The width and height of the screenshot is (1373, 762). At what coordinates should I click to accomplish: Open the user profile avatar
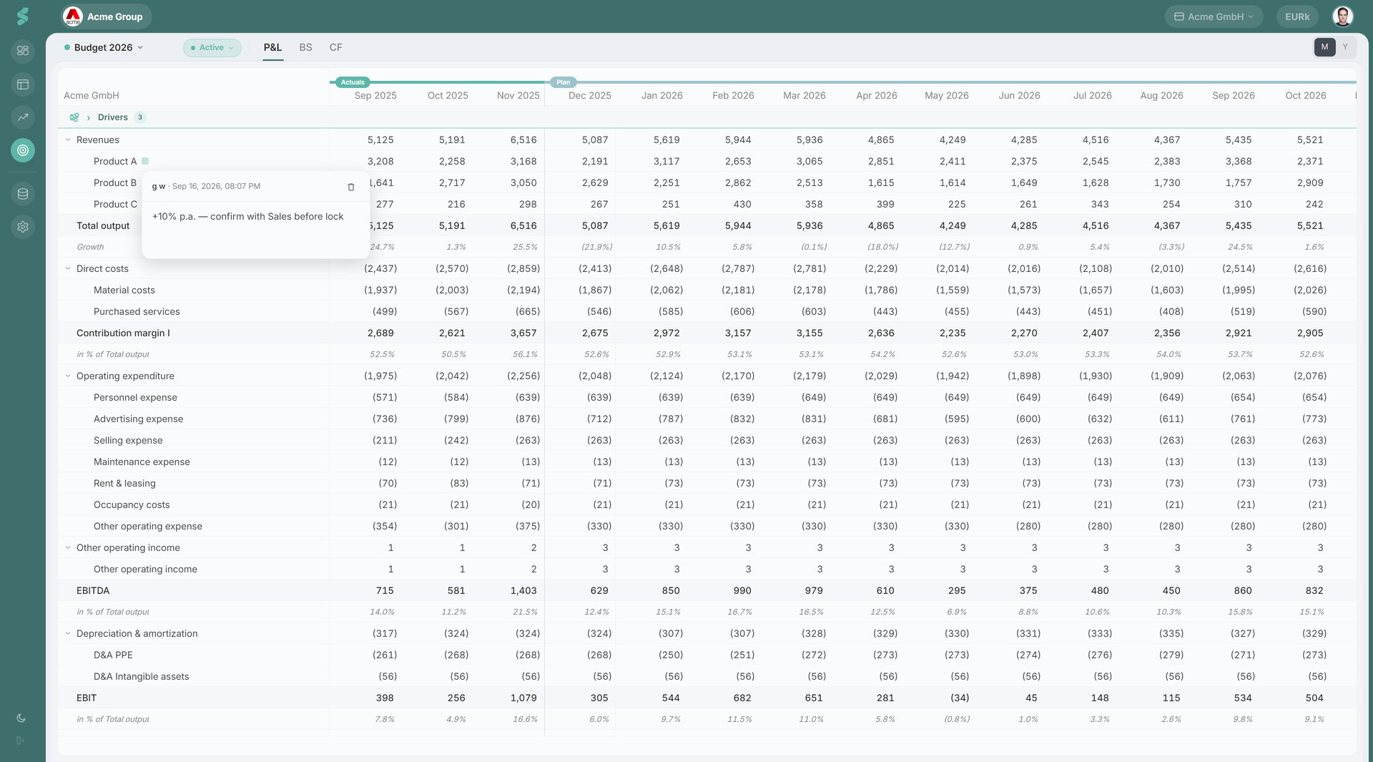(1343, 16)
